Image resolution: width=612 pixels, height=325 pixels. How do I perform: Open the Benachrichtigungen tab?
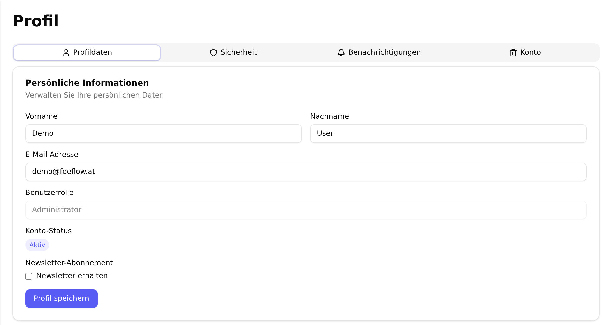(x=379, y=53)
